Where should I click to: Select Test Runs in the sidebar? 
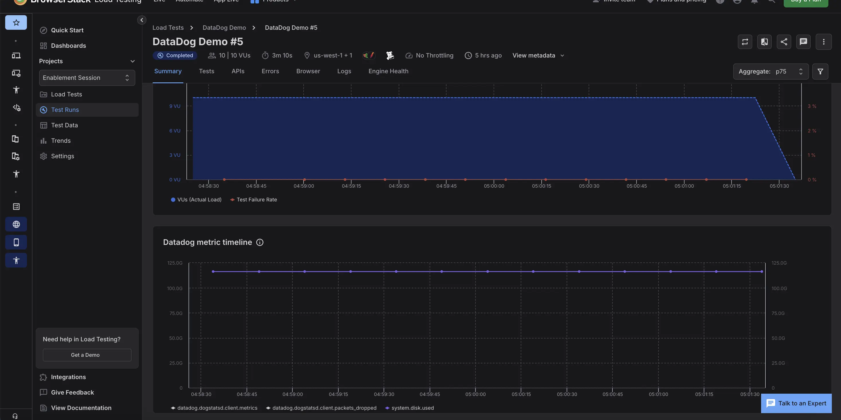tap(87, 110)
